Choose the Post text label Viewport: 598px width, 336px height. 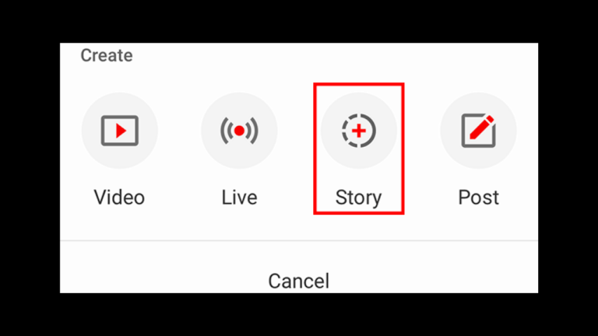(x=478, y=198)
